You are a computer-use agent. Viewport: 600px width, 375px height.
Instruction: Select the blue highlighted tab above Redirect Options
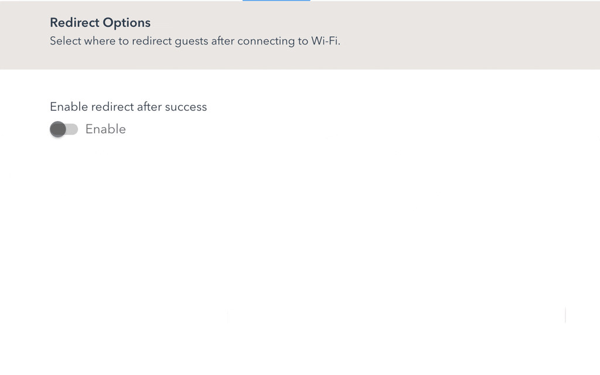point(276,1)
